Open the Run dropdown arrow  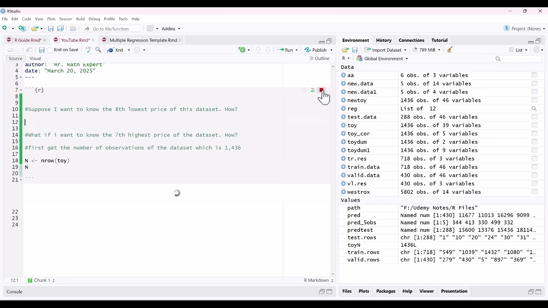coord(297,50)
